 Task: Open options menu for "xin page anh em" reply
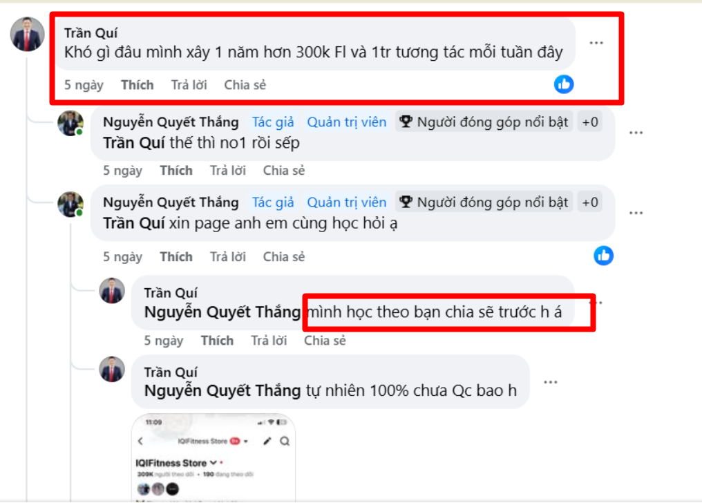coord(636,213)
